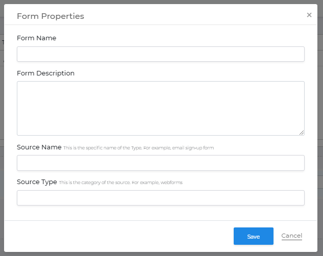Select the Source Type input field
Viewport: 323px width, 256px height.
(160, 198)
